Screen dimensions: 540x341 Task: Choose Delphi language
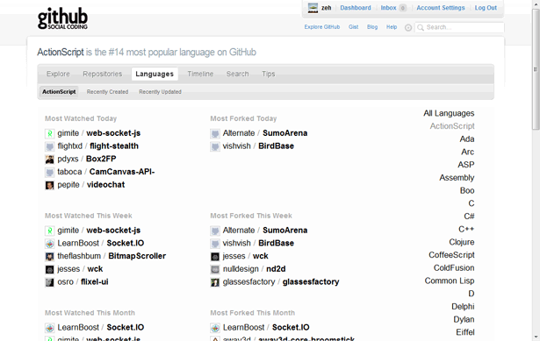point(463,307)
